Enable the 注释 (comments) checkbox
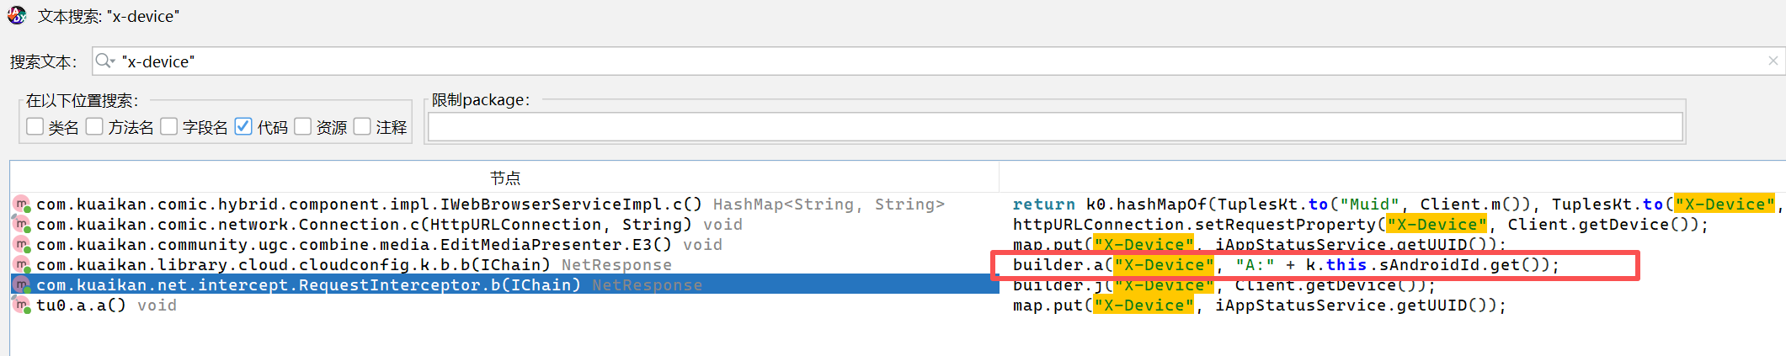Image resolution: width=1786 pixels, height=356 pixels. pyautogui.click(x=362, y=126)
